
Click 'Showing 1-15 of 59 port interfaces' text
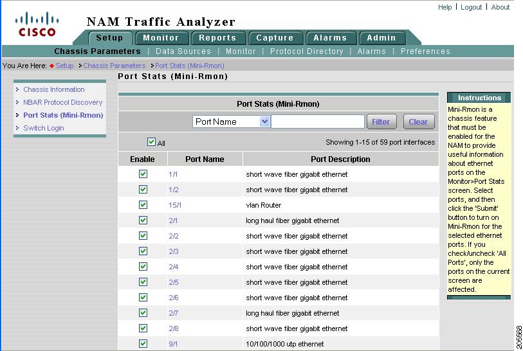(x=380, y=142)
